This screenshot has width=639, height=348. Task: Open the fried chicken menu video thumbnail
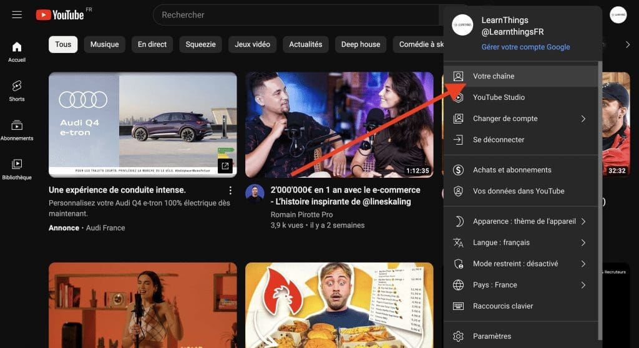click(x=339, y=305)
